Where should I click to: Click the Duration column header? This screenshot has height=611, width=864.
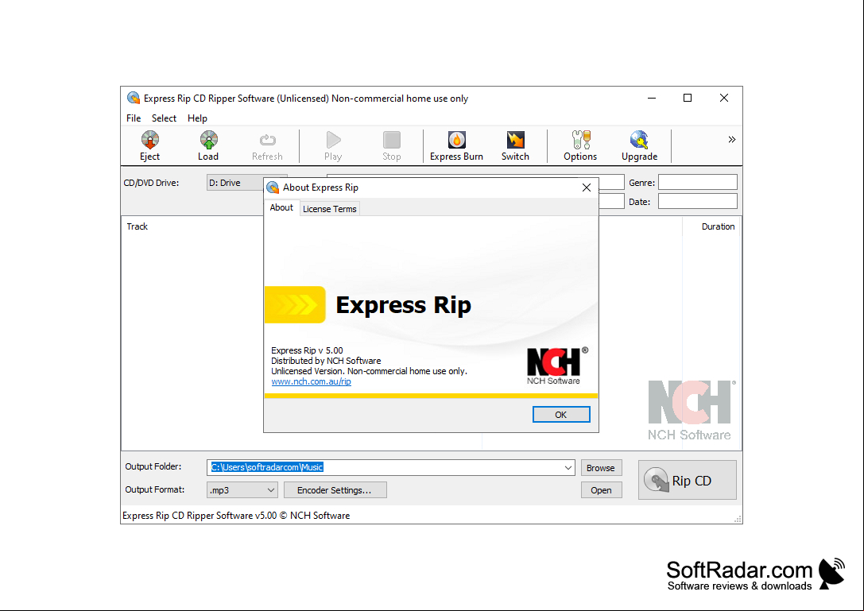click(x=718, y=226)
